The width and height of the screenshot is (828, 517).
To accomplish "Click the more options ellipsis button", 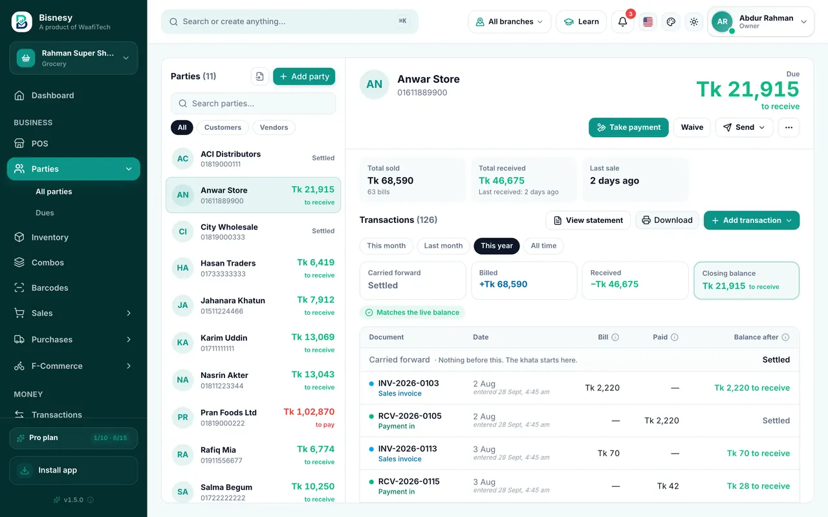I will (789, 127).
